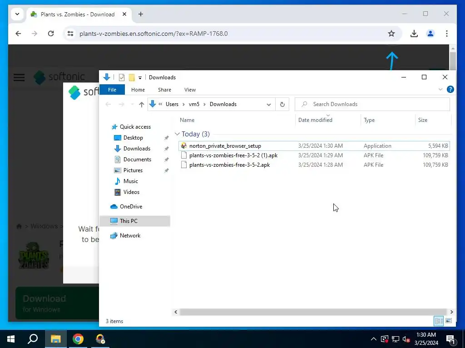Open Music in navigation pane

point(130,181)
